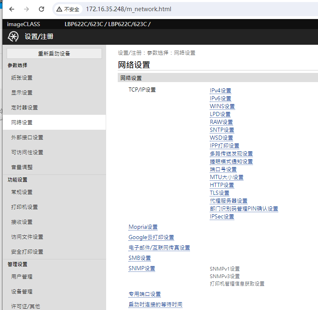
Task: Open the MTU大小设置 link
Action: (x=227, y=177)
